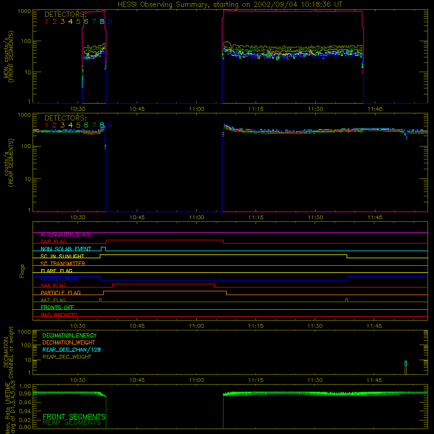
Task: Click the FRONT SEGMENTS livetime legend label
Action: point(74,417)
